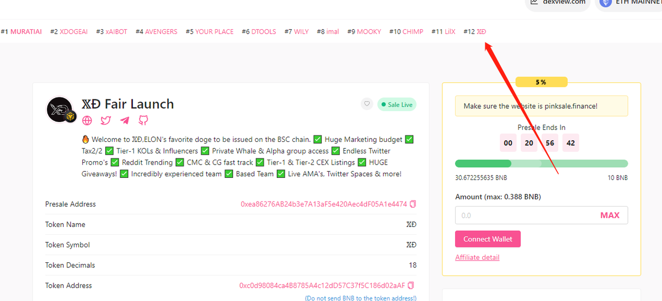Click the countdown hours box 00
The image size is (662, 301).
[x=508, y=143]
